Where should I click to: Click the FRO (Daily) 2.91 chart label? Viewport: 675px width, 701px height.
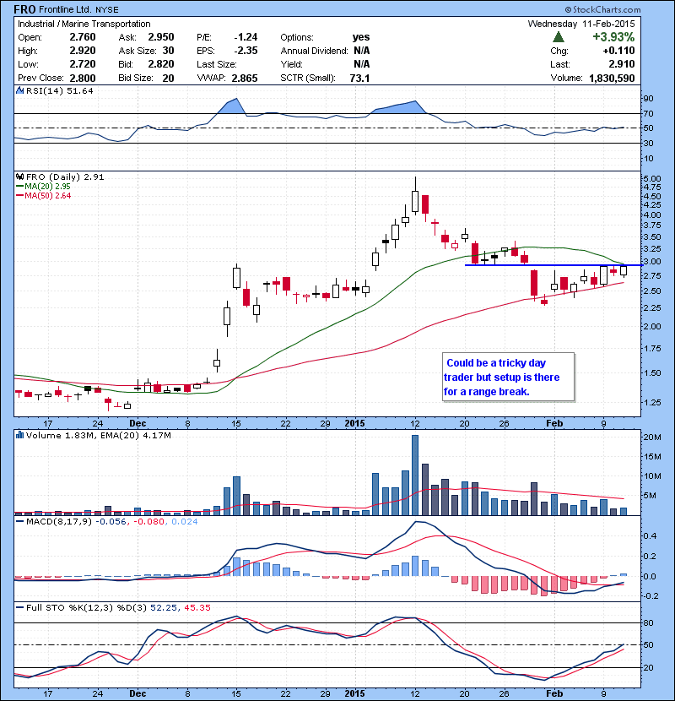point(65,177)
